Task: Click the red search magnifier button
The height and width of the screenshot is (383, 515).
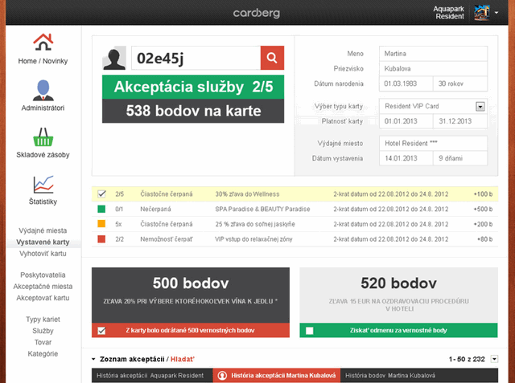Action: coord(272,59)
